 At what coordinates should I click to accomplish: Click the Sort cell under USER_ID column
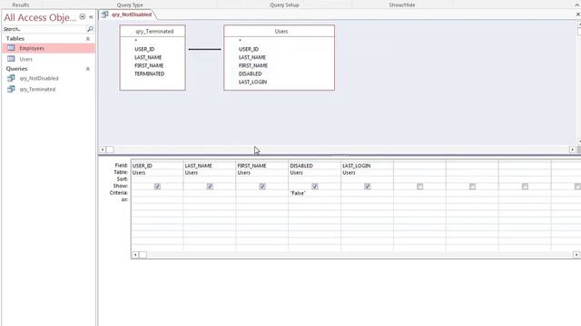(x=157, y=179)
